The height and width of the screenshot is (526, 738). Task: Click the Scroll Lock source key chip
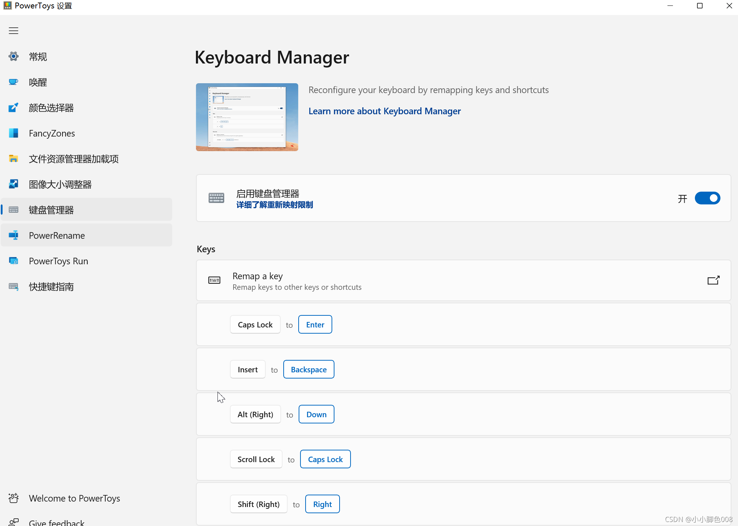coord(256,459)
